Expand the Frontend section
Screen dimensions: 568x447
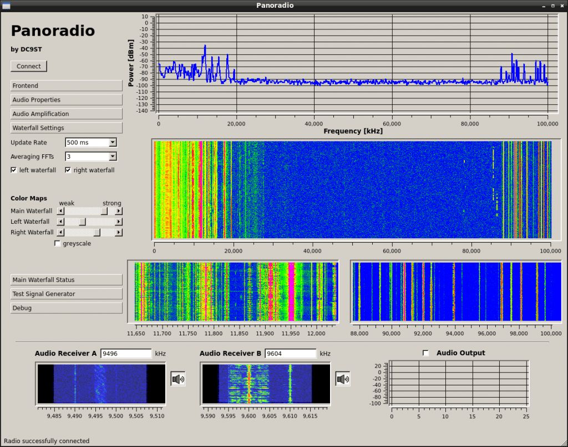67,86
